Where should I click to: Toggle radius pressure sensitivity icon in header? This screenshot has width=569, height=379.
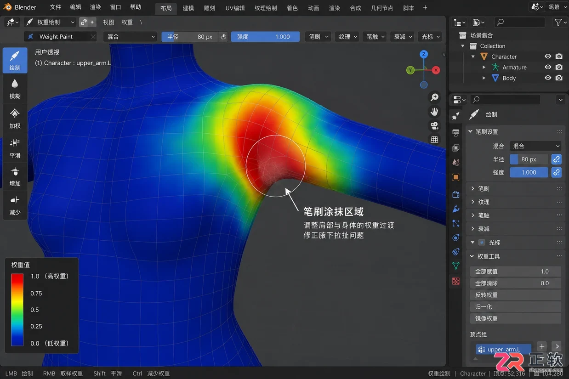pyautogui.click(x=223, y=37)
